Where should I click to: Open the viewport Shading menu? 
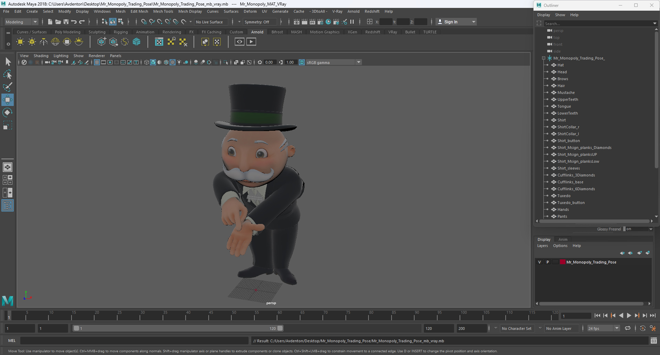(x=41, y=56)
